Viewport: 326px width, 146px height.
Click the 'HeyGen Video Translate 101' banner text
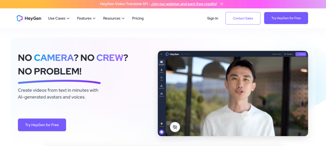124,4
